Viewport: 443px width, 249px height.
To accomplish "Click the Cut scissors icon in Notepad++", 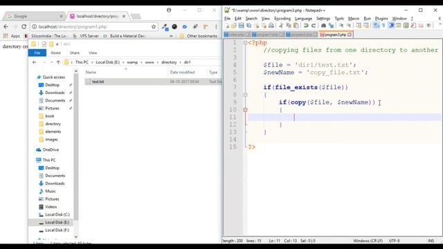I will [x=281, y=26].
